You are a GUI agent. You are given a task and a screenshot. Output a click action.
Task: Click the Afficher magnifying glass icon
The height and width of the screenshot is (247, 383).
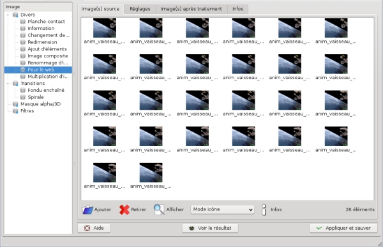point(159,209)
